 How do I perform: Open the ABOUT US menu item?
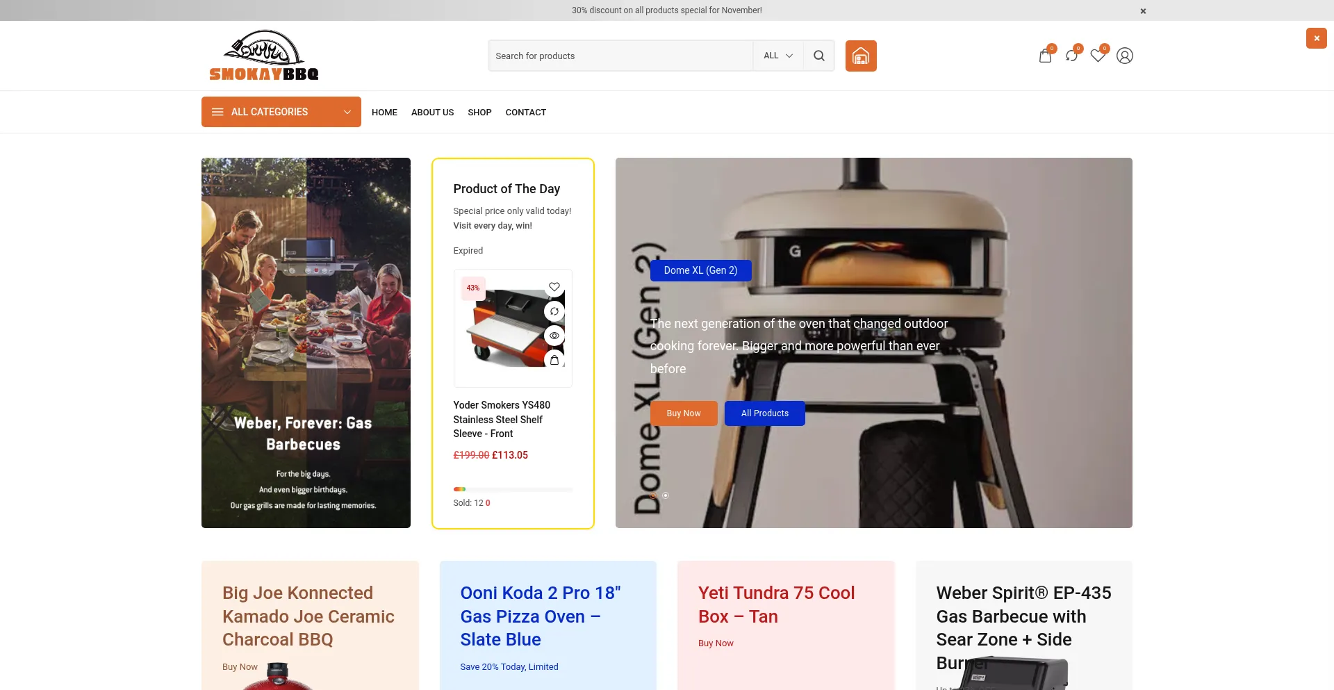coord(432,113)
